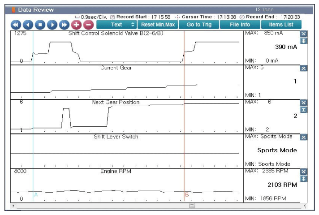319x215 pixels.
Task: Step backward with the reverse play button
Action: coord(28,25)
